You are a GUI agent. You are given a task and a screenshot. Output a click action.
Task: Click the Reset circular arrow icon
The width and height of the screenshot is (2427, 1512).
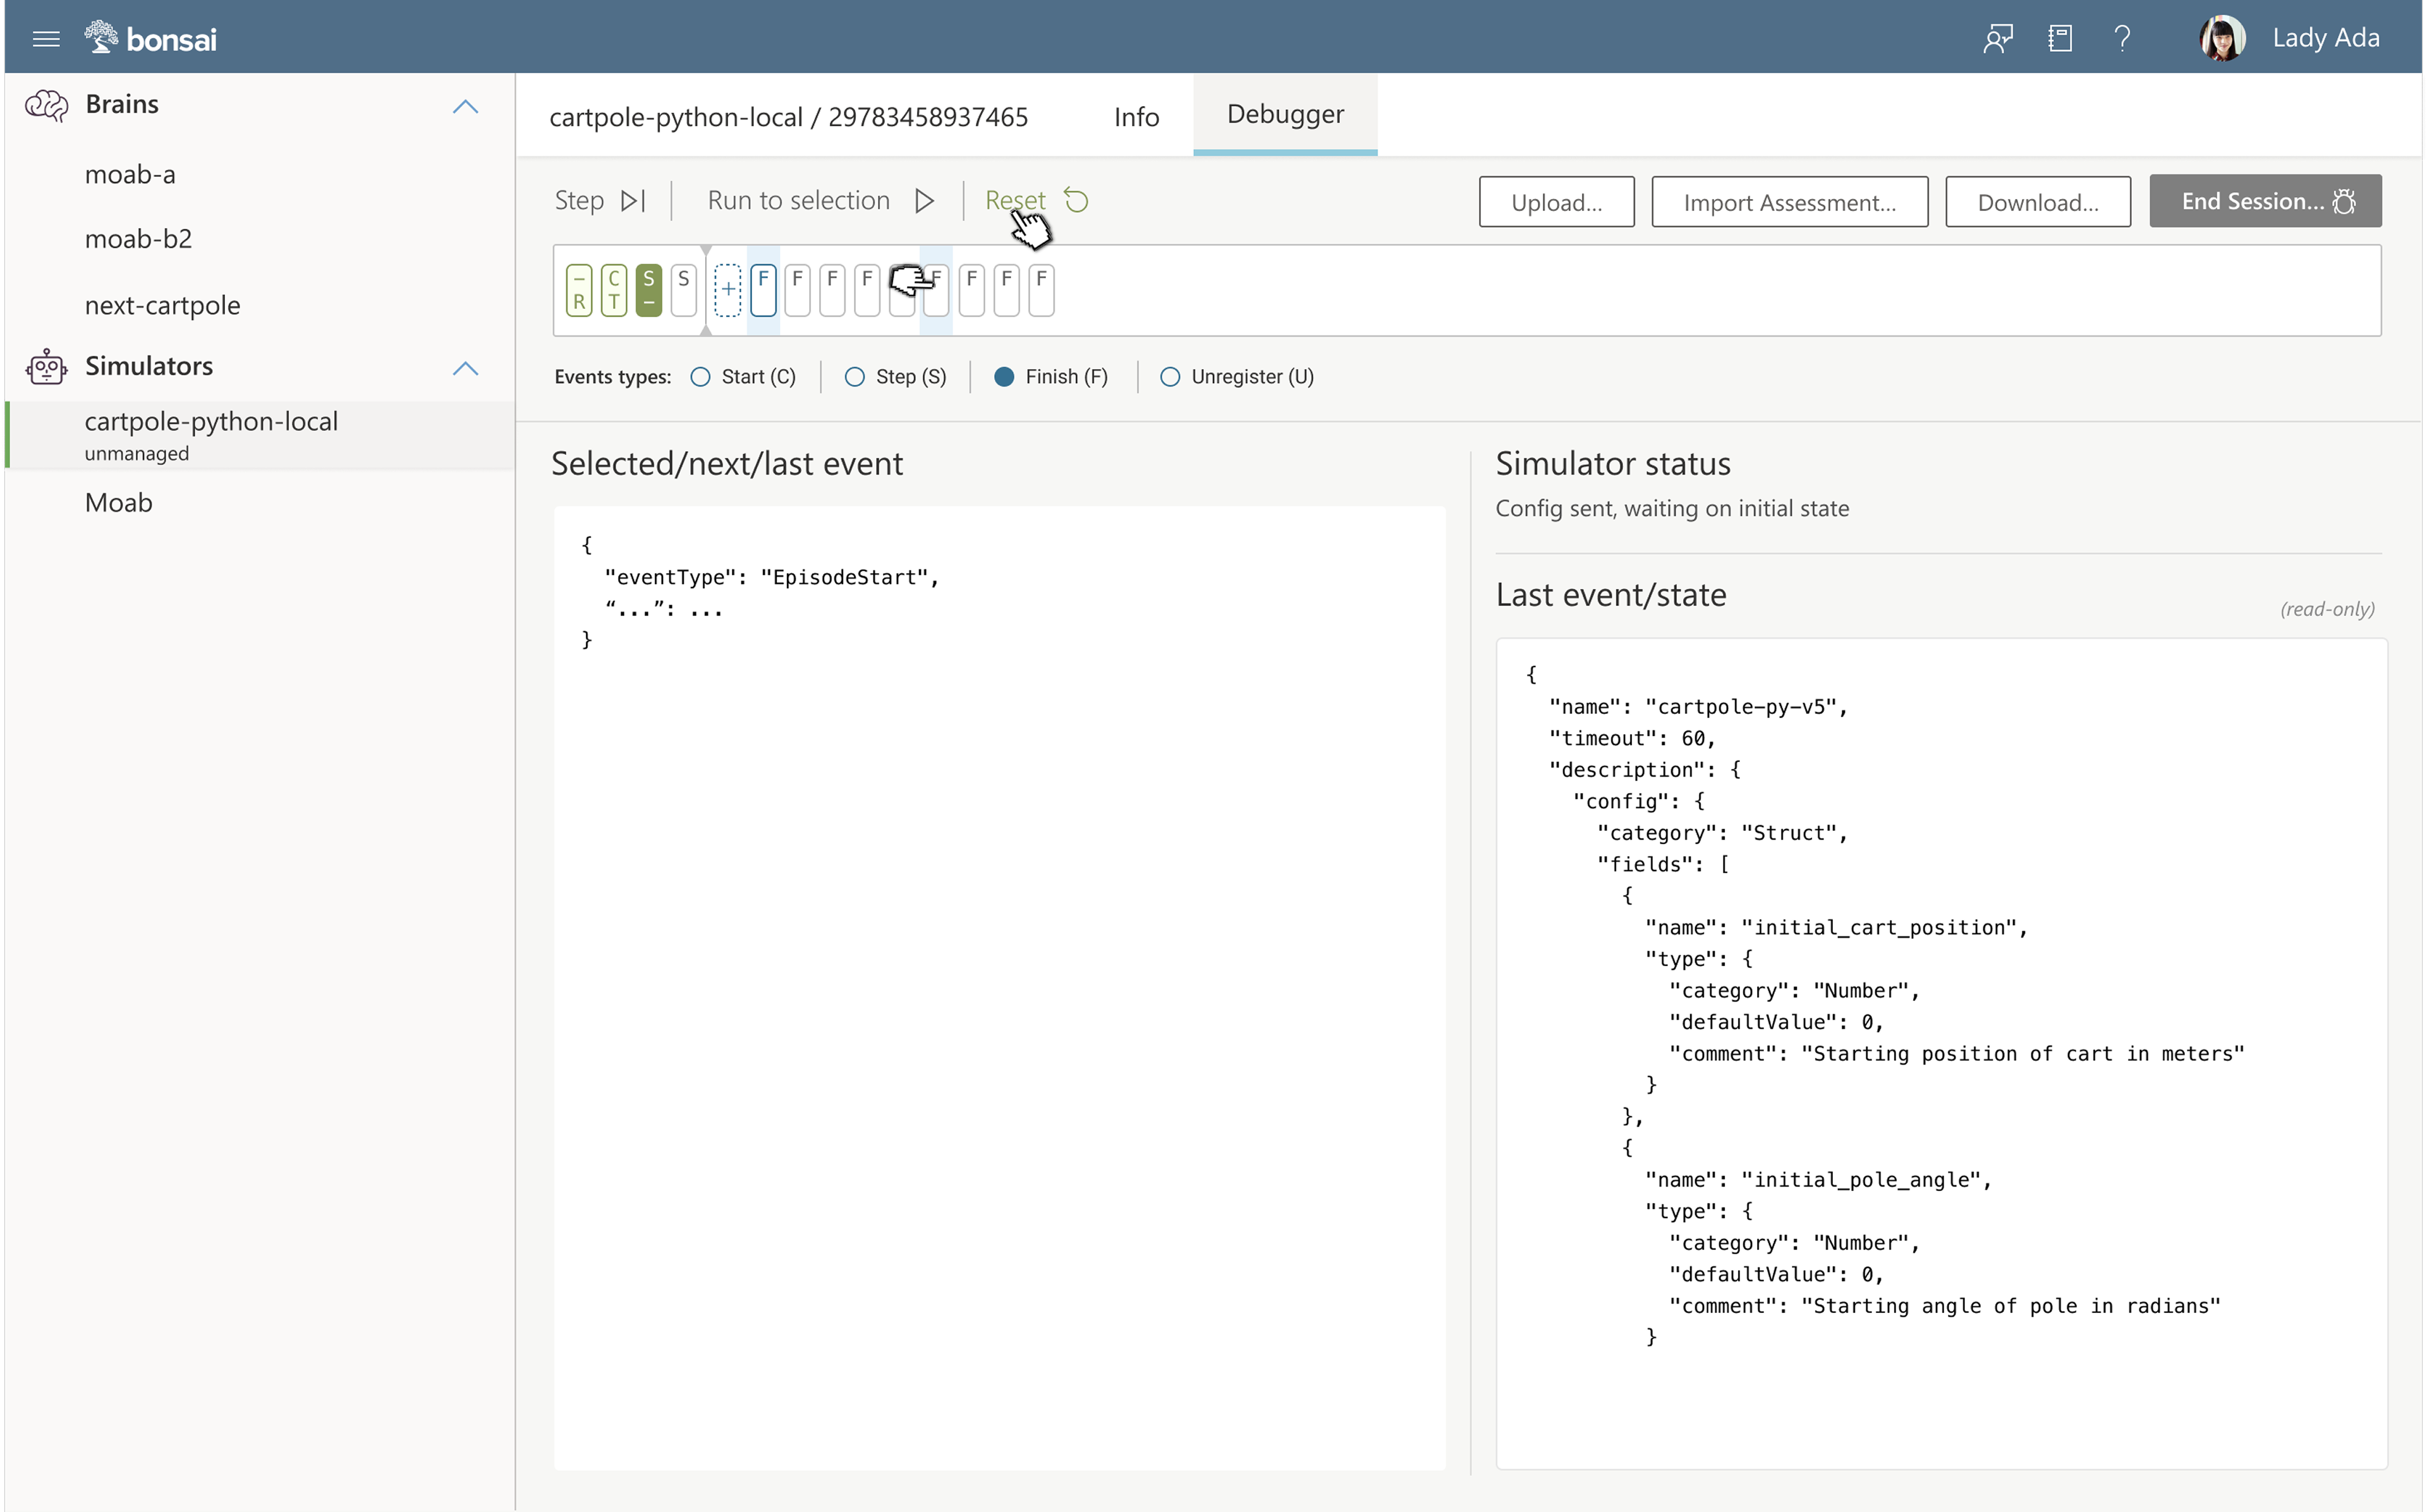(x=1076, y=201)
